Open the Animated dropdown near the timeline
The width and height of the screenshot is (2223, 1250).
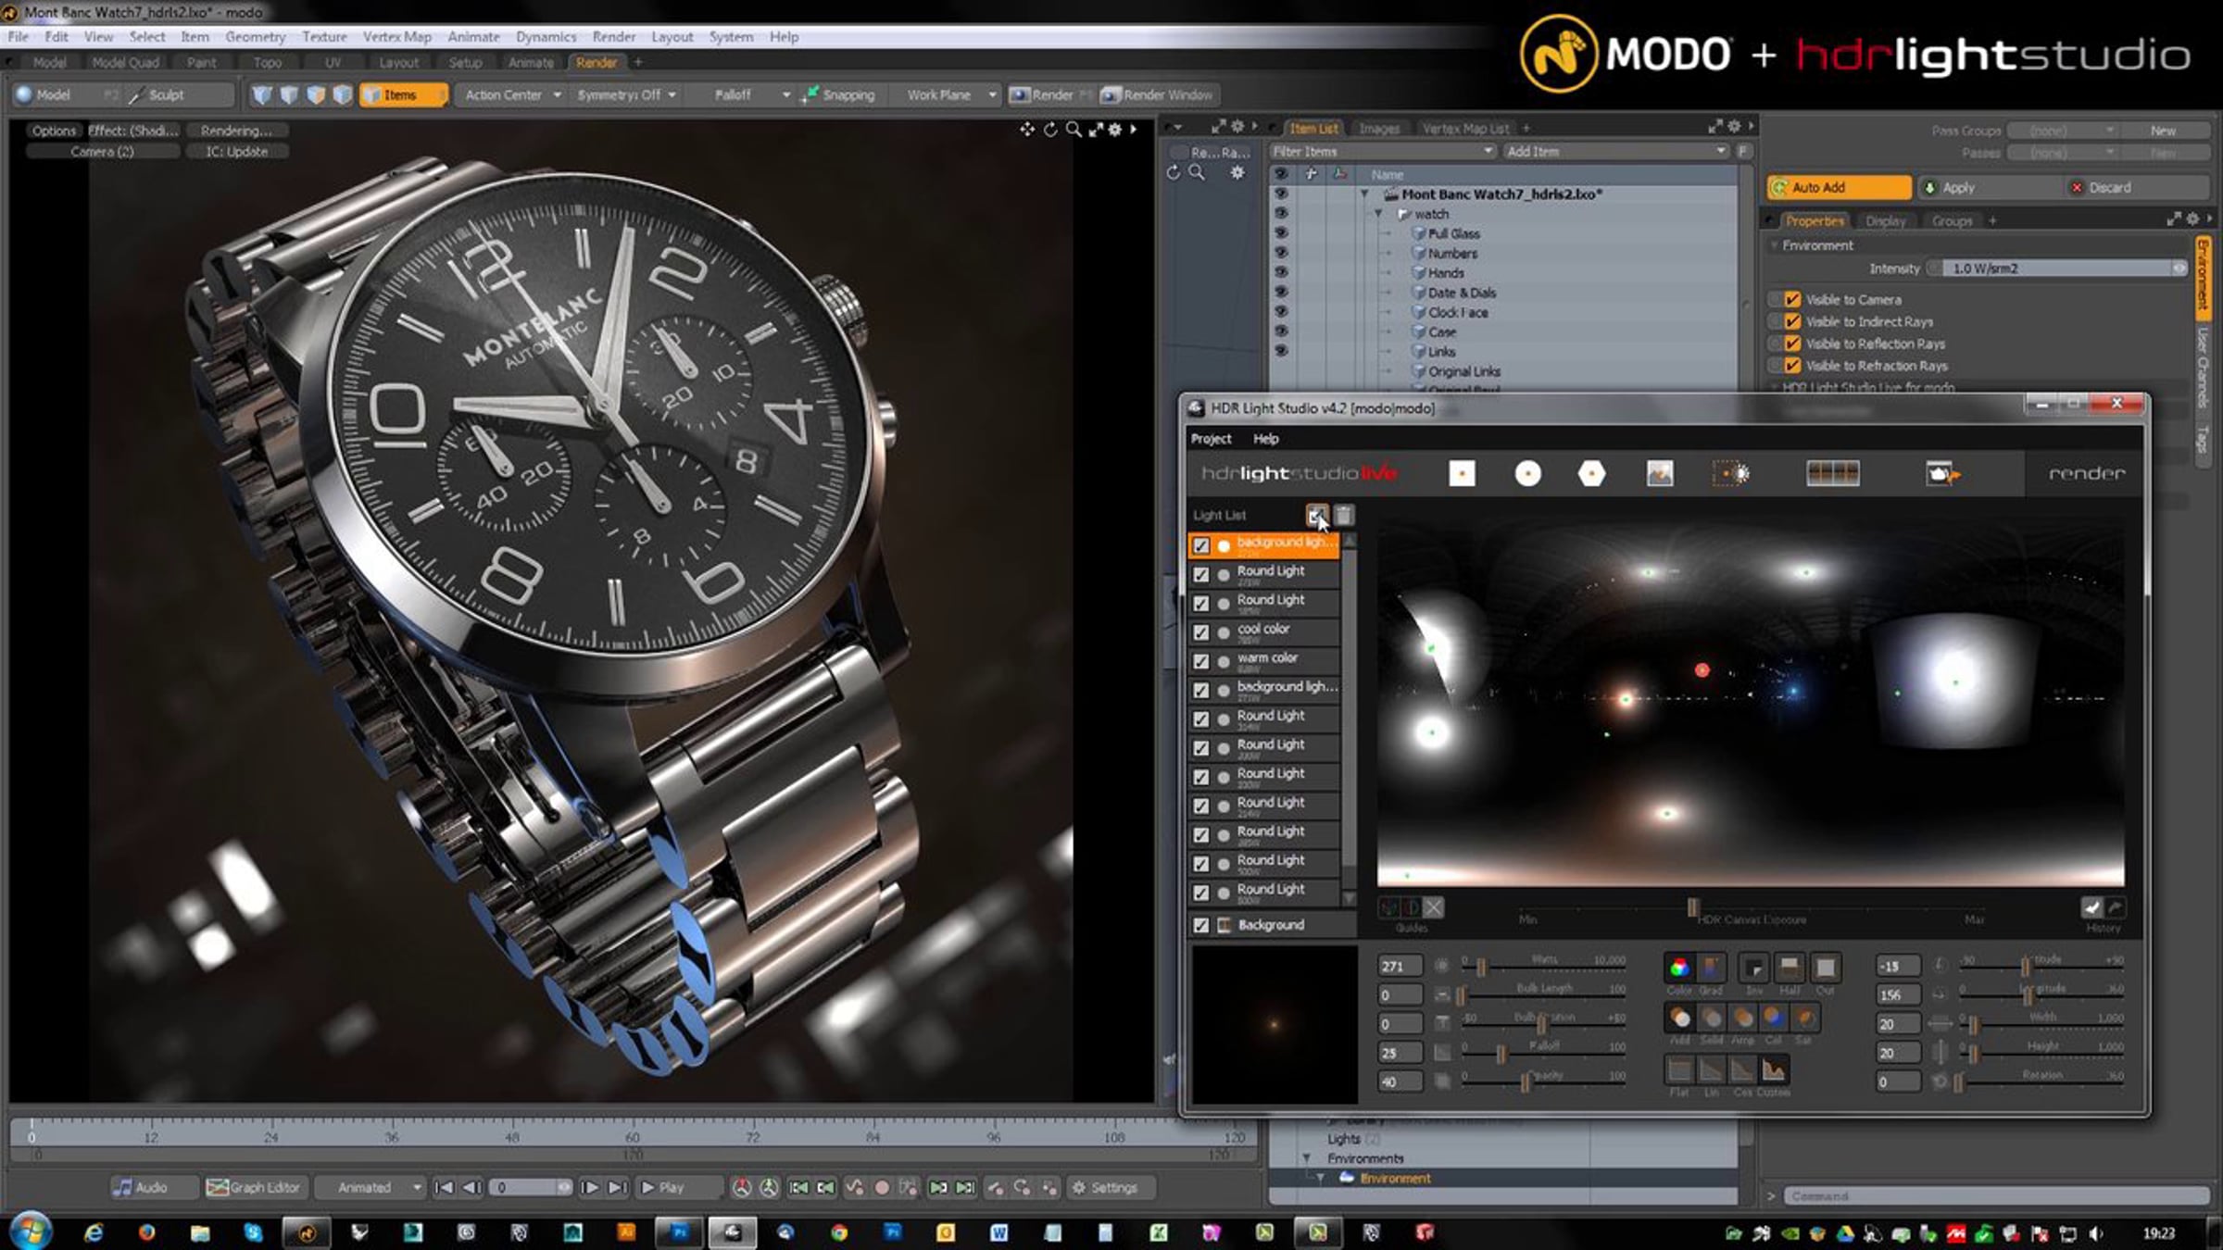tap(370, 1187)
